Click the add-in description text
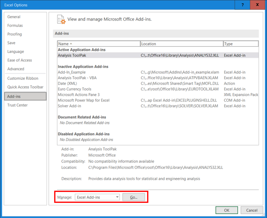Image resolution: width=267 pixels, height=218 pixels. 144,179
